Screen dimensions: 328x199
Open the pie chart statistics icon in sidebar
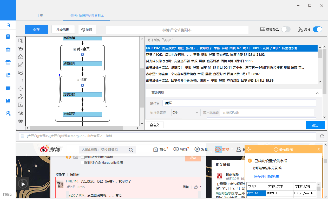pyautogui.click(x=8, y=75)
